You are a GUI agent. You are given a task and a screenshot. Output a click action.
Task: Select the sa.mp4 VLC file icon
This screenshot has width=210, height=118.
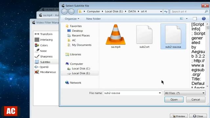click(115, 36)
